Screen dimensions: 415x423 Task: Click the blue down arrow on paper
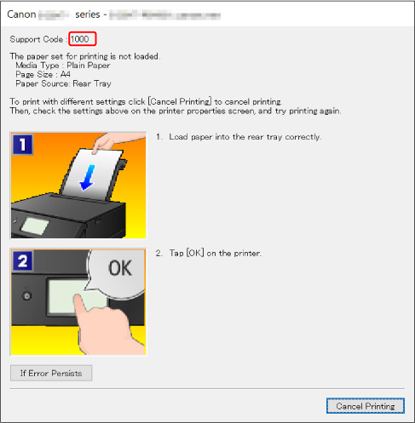click(87, 178)
